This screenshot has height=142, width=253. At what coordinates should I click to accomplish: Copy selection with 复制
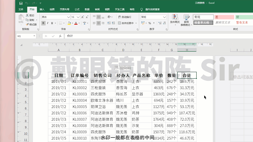[x=30, y=20]
